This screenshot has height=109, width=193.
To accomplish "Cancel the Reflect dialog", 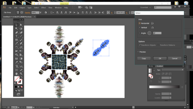I will pos(175,58).
